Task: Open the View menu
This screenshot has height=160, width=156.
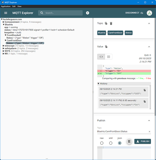Action: point(19,6)
